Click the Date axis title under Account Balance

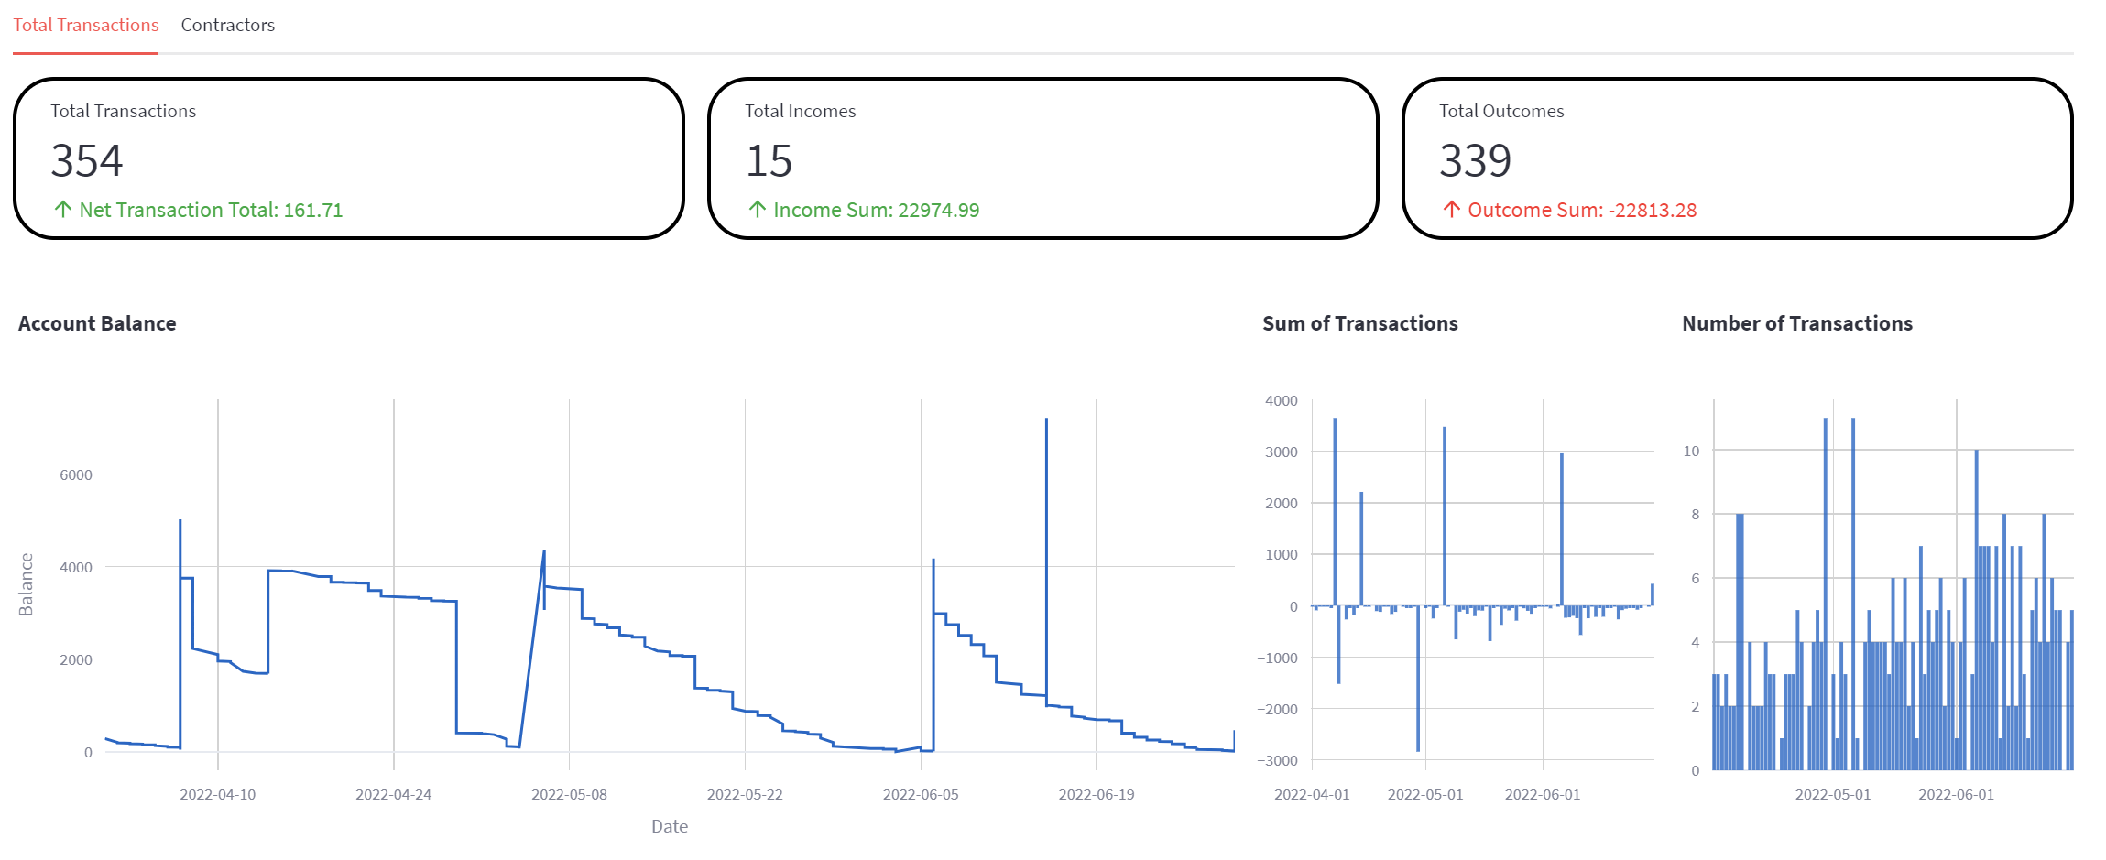click(x=670, y=826)
